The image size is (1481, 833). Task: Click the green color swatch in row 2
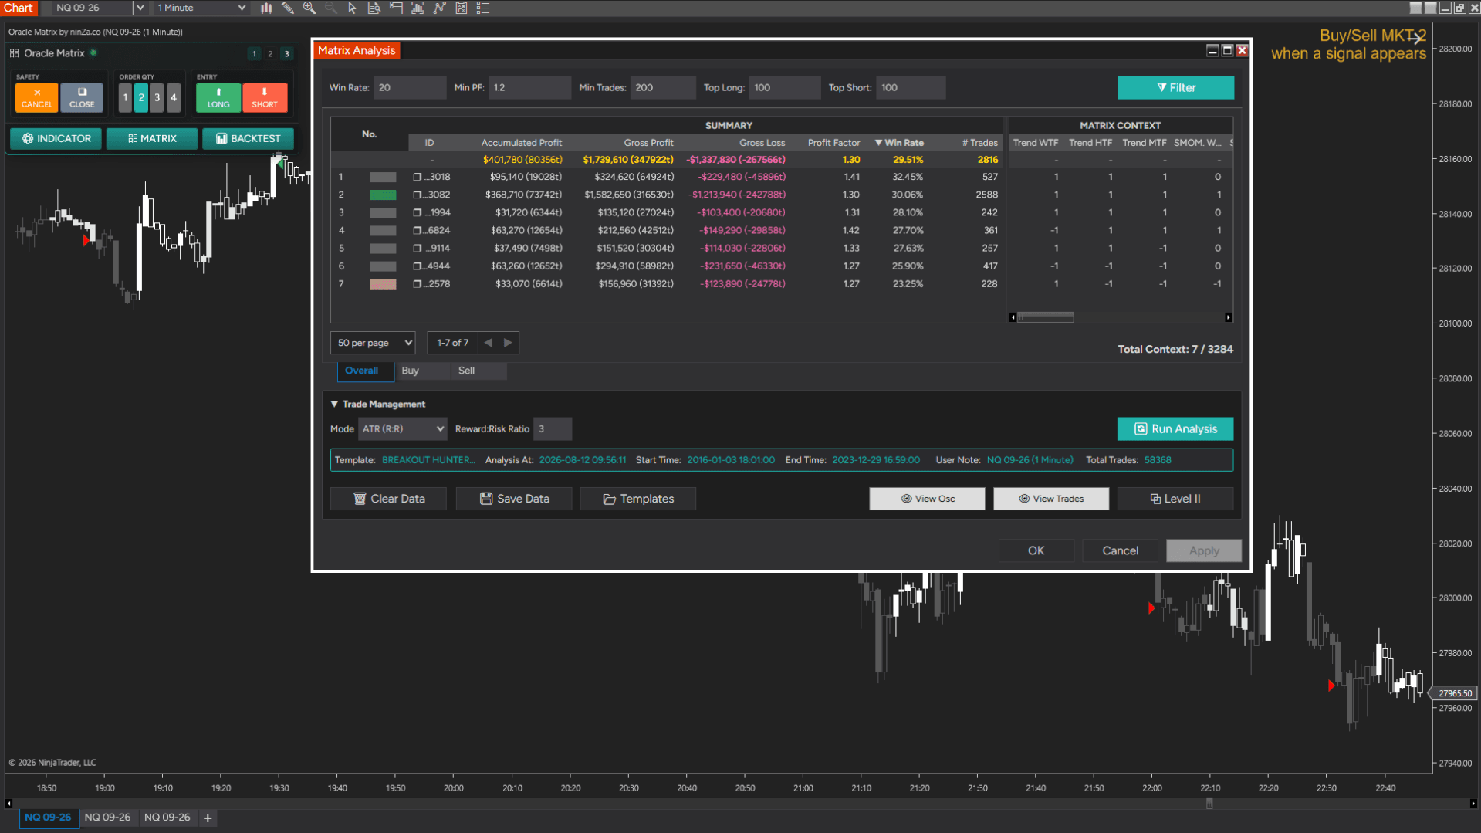point(383,195)
